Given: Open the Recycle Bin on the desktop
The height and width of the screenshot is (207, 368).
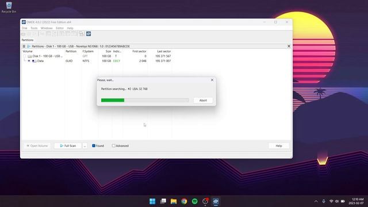Looking at the screenshot, I should (9, 7).
